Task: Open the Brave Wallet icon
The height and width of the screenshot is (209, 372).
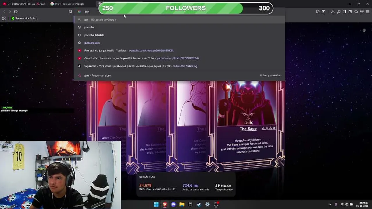Action: coord(350,12)
